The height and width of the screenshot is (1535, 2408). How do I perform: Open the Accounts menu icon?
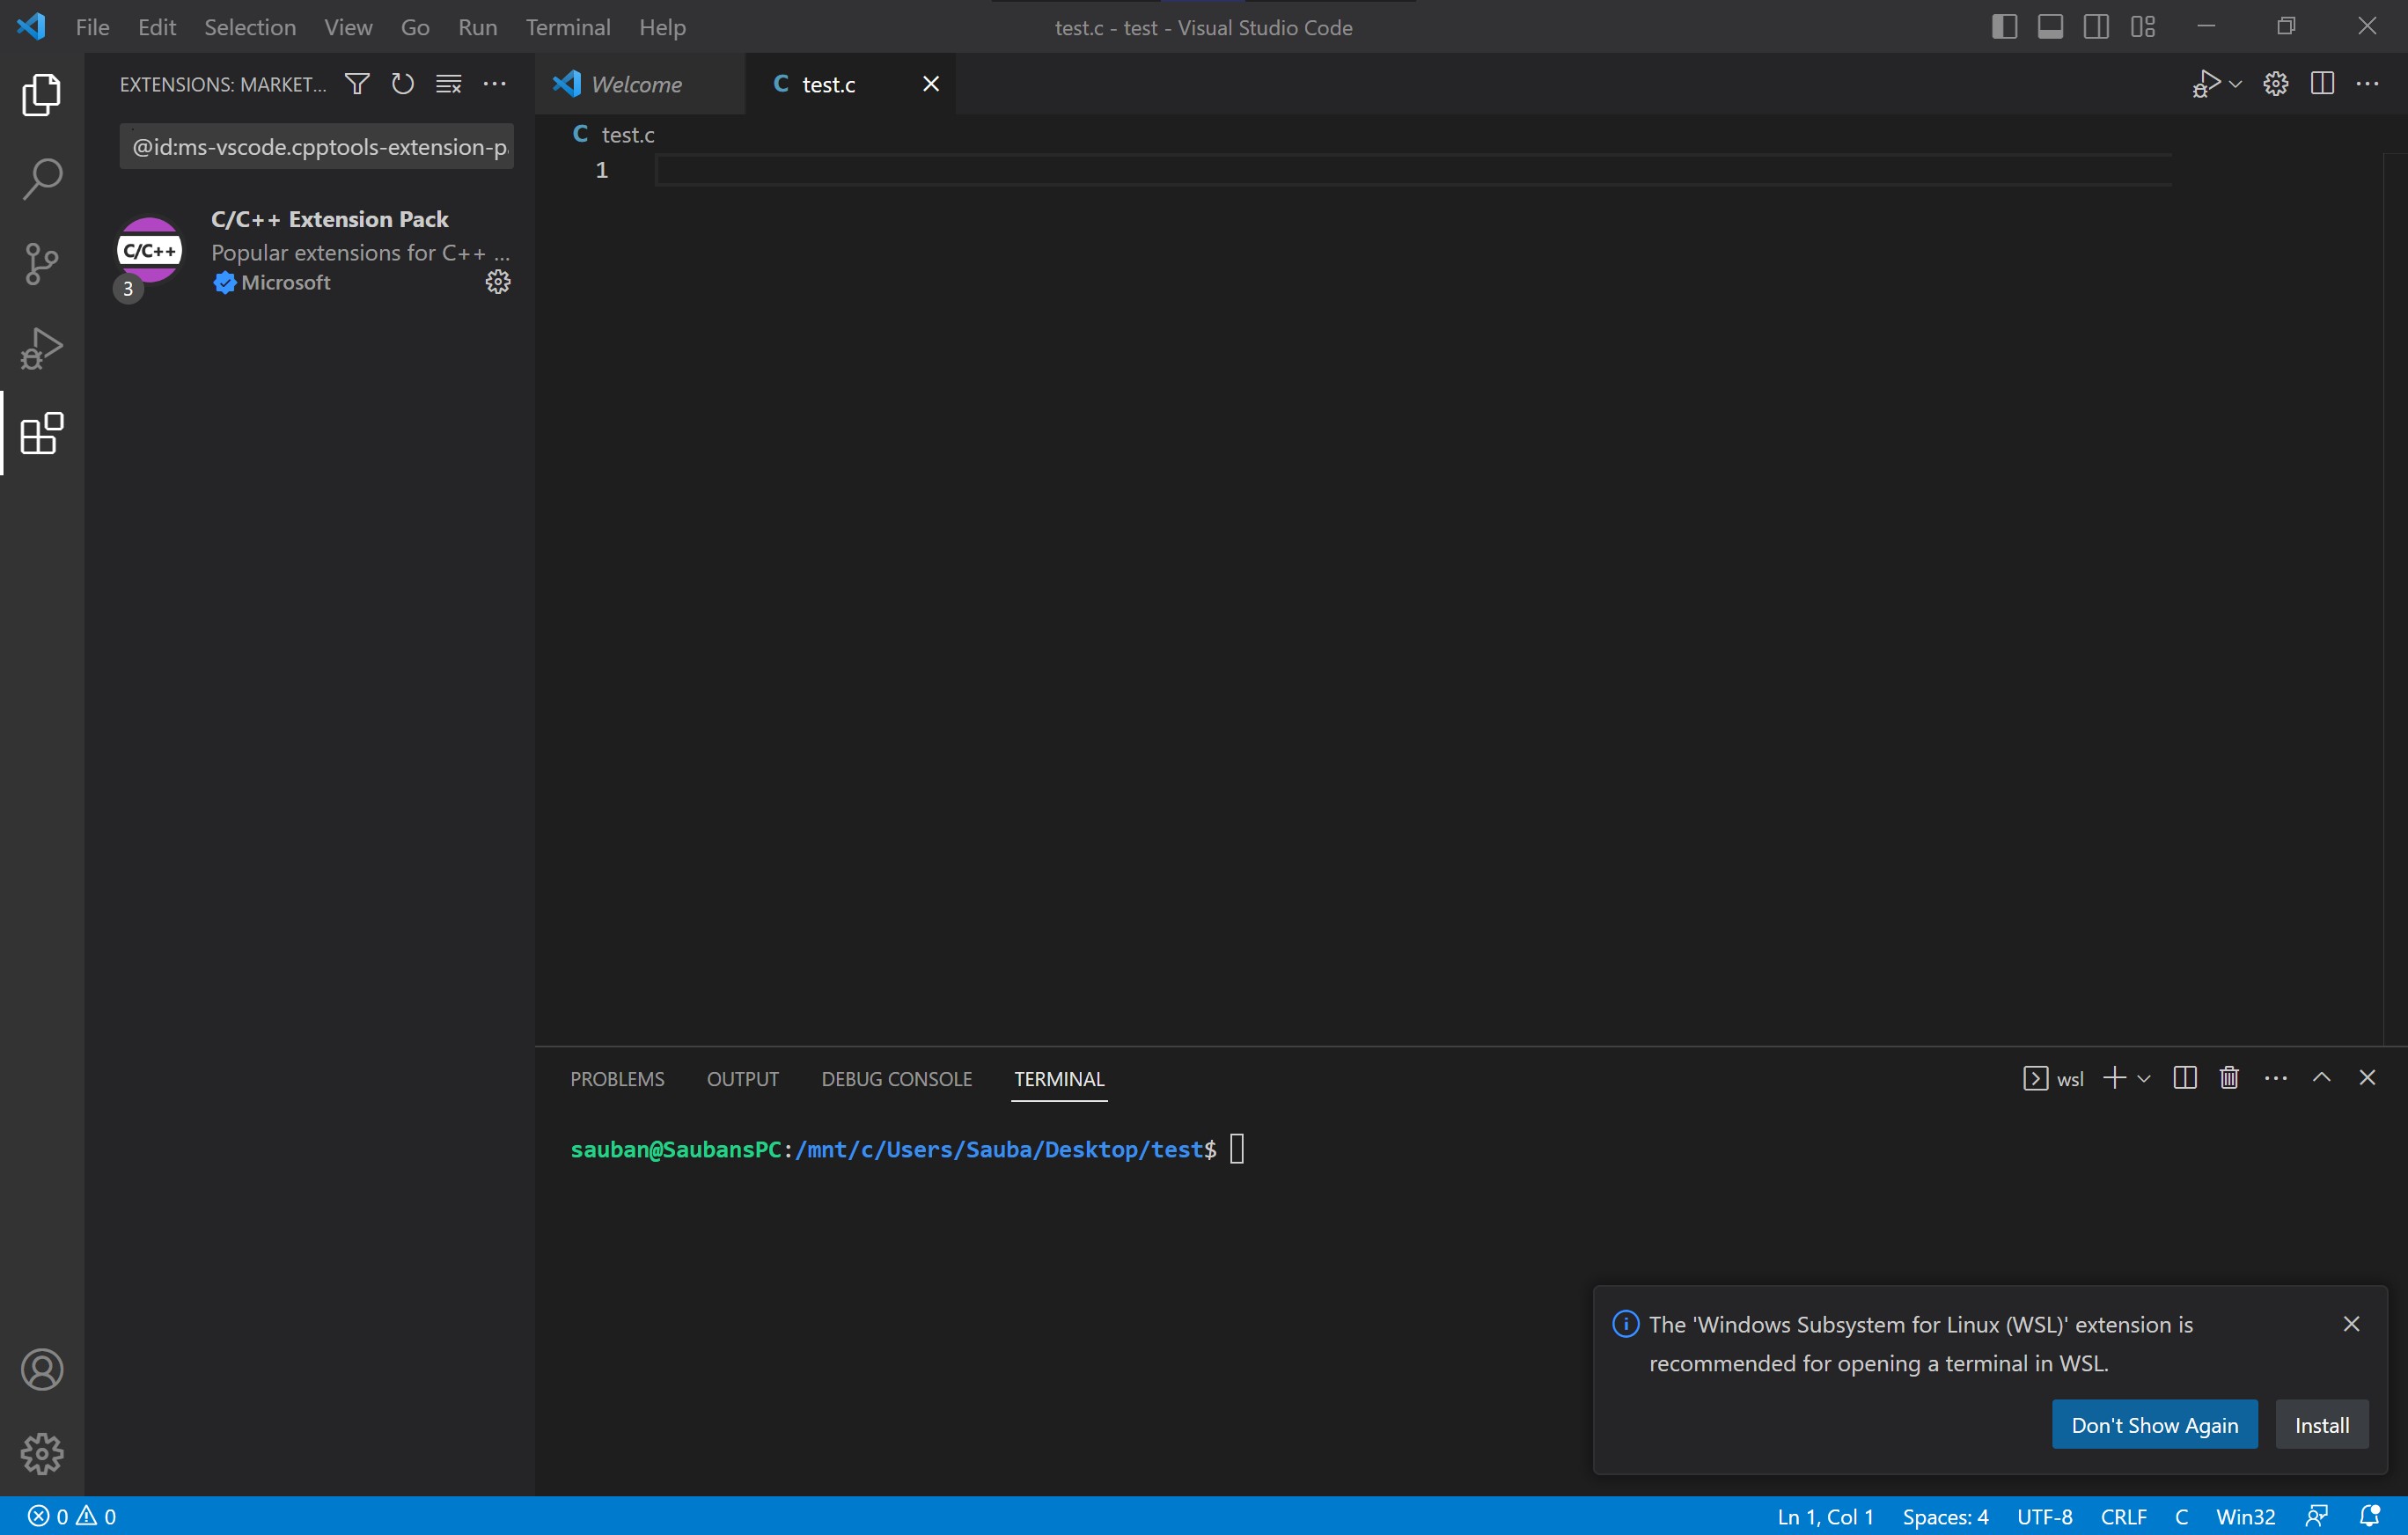tap(42, 1369)
